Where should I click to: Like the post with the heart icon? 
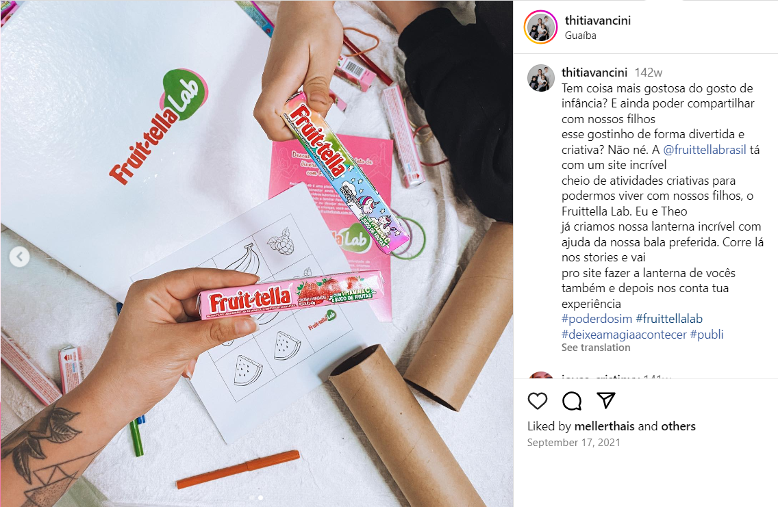tap(538, 400)
